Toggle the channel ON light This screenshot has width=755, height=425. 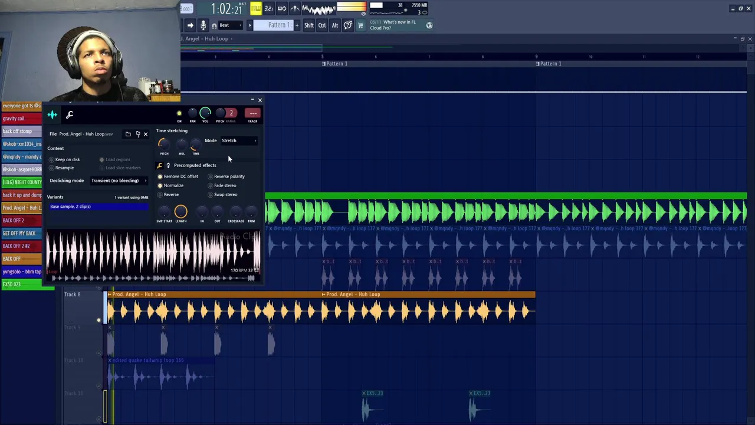click(179, 113)
